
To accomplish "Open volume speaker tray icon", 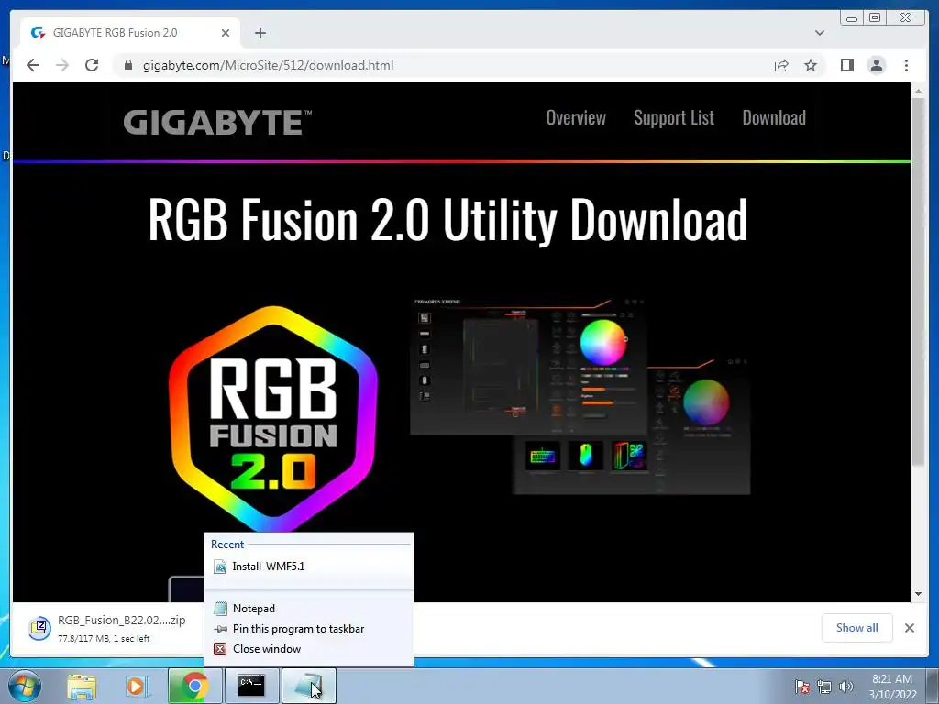I will (845, 686).
